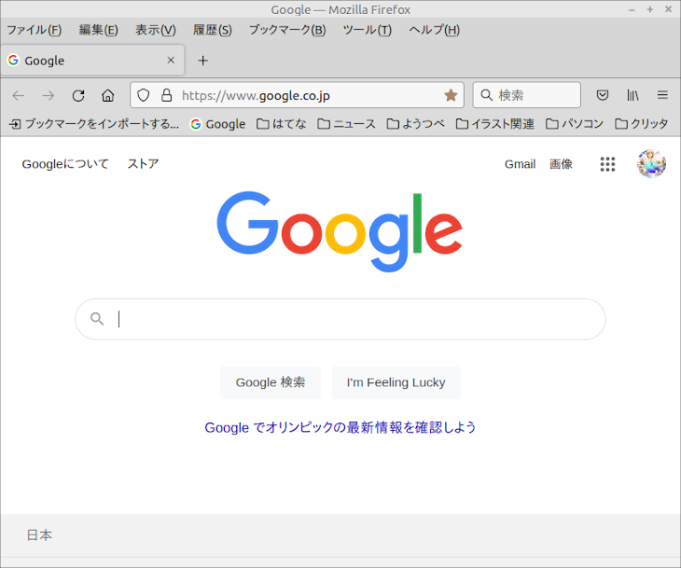Expand the クリッタ bookmark folder
The image size is (681, 568).
click(x=642, y=124)
